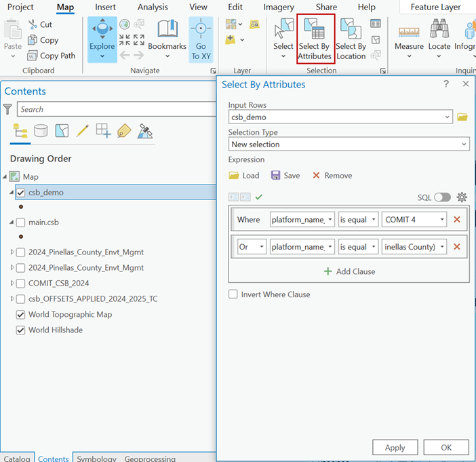Activate the Explore navigation tool
This screenshot has height=462, width=476.
point(102,39)
